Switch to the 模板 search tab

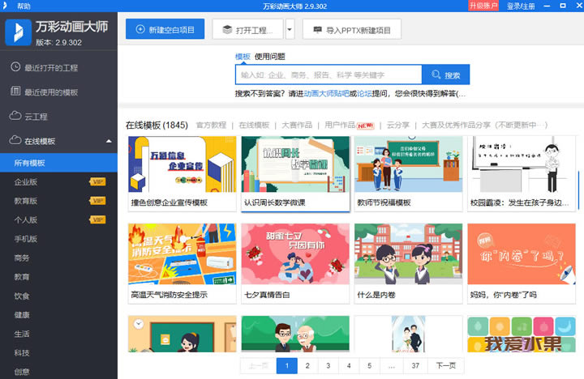pyautogui.click(x=243, y=57)
